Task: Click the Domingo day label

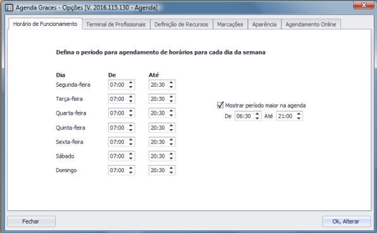Action: (66, 170)
